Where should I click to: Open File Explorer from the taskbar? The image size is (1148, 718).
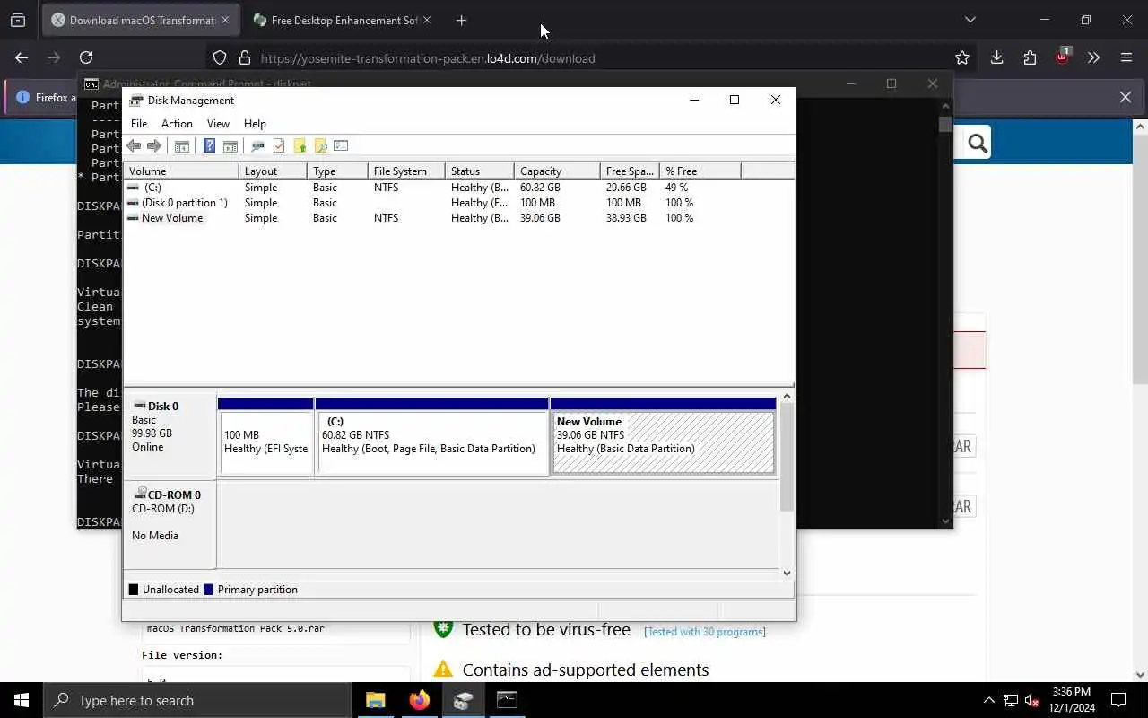(x=376, y=700)
